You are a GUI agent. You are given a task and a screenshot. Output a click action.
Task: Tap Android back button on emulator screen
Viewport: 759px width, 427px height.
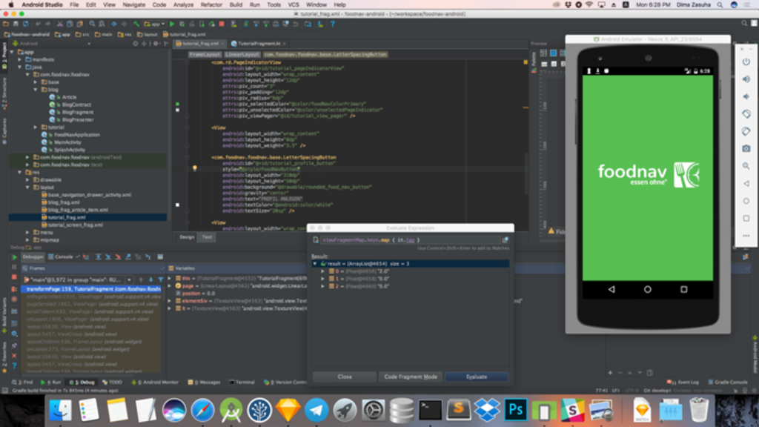pos(611,290)
